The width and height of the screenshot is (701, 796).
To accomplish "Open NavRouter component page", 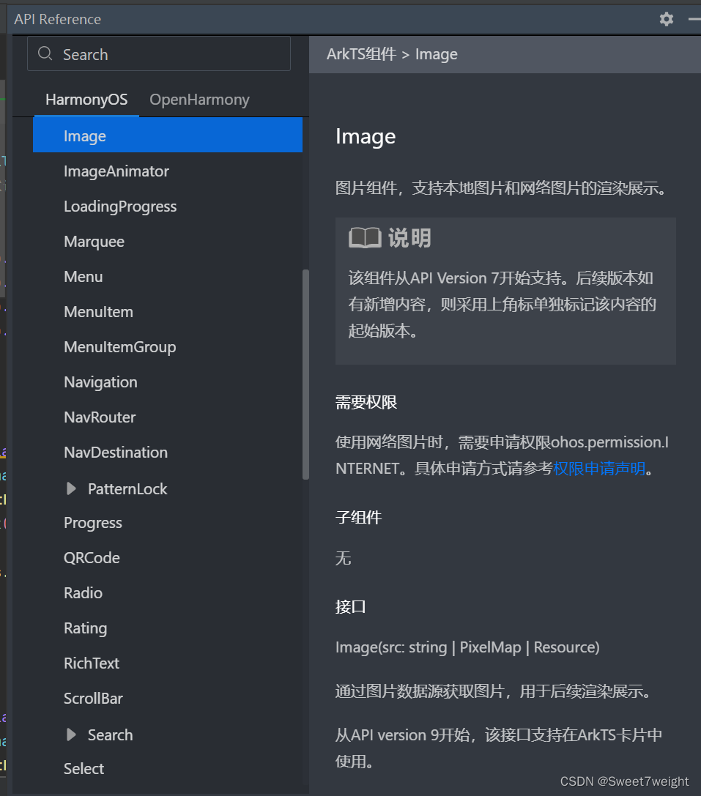I will pyautogui.click(x=100, y=417).
